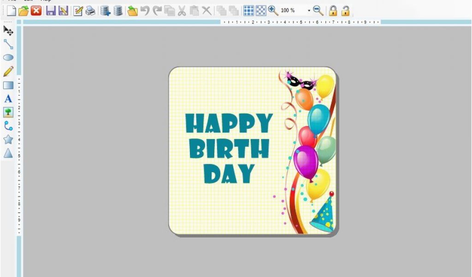Zoom out with the magnifier minus
The image size is (472, 277).
318,11
